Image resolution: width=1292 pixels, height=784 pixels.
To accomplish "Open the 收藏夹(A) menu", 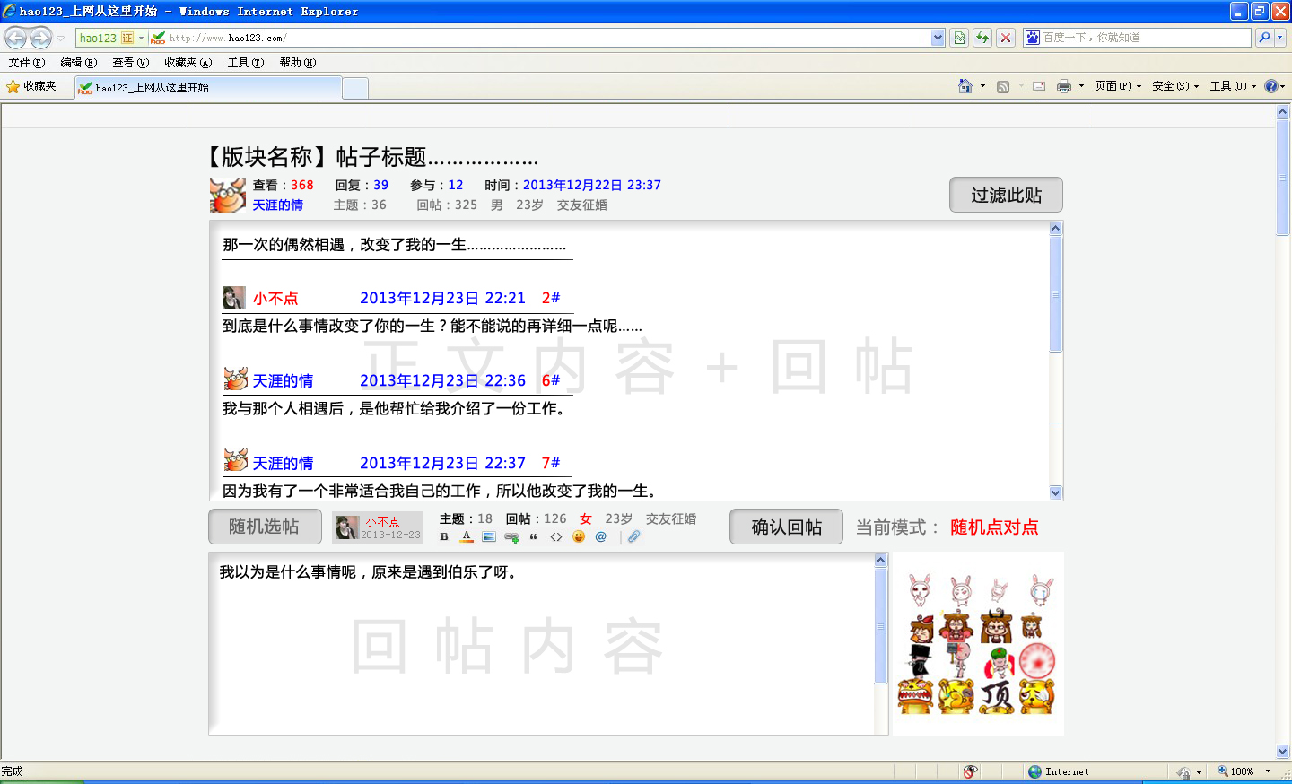I will (x=187, y=62).
